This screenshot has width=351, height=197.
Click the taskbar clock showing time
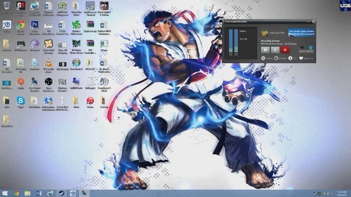pyautogui.click(x=341, y=193)
